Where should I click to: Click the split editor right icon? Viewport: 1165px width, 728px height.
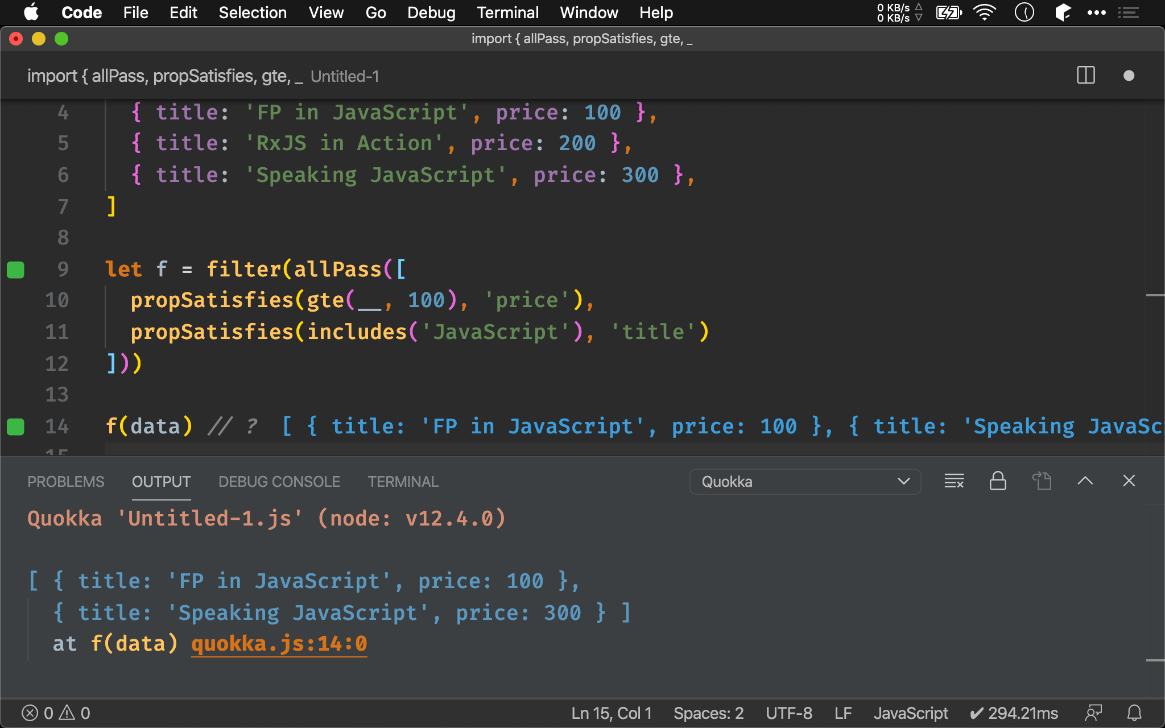1086,76
